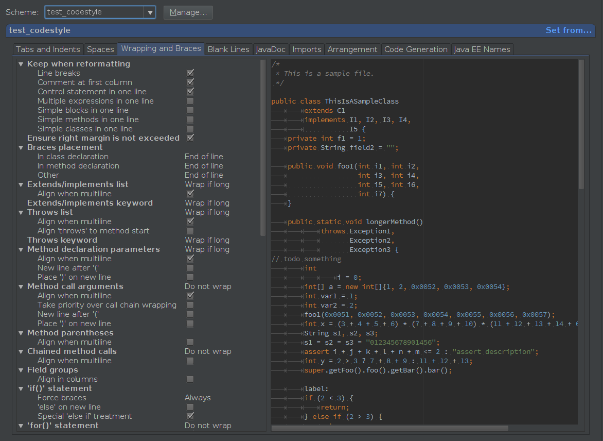Disable Ensure right margin is not exceeded
This screenshot has height=441, width=603.
[x=190, y=138]
